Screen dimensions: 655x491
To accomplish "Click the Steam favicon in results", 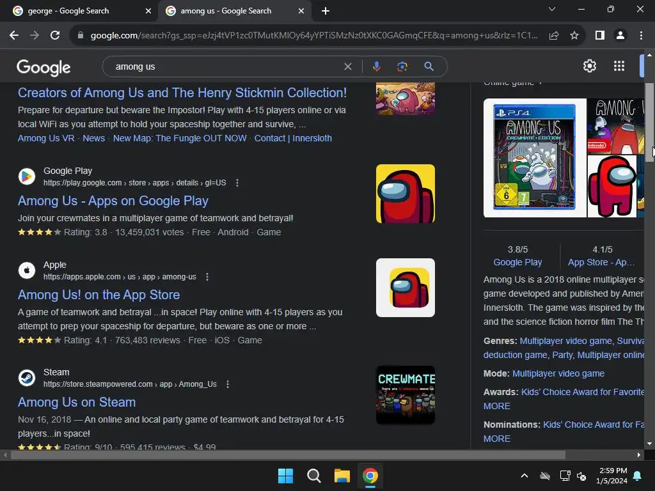I will [x=27, y=378].
